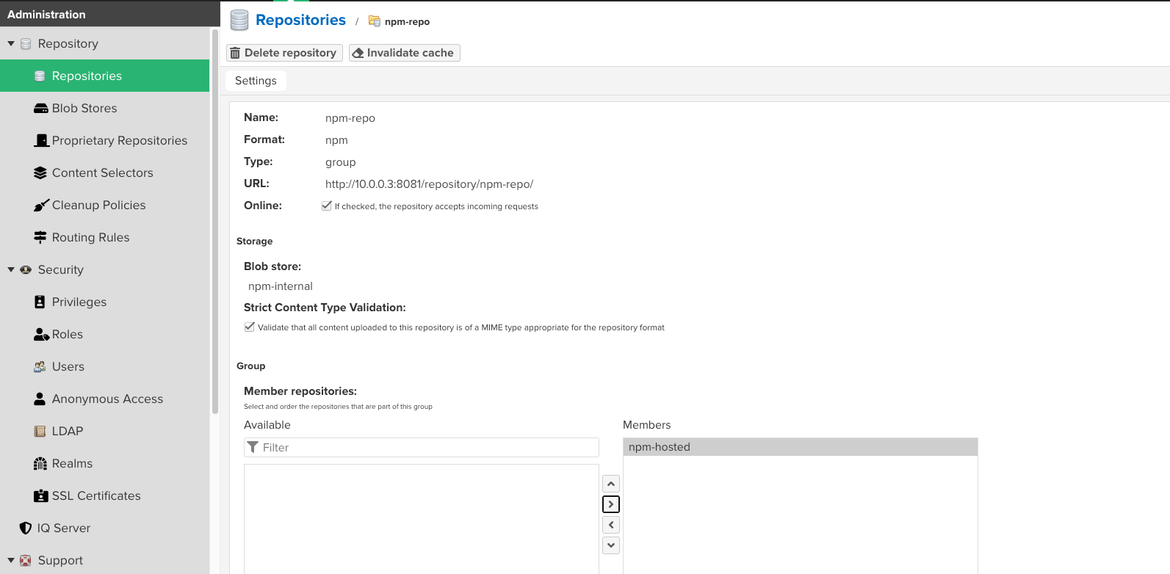Click the trash icon on Delete repository
The height and width of the screenshot is (574, 1170).
[x=235, y=54]
